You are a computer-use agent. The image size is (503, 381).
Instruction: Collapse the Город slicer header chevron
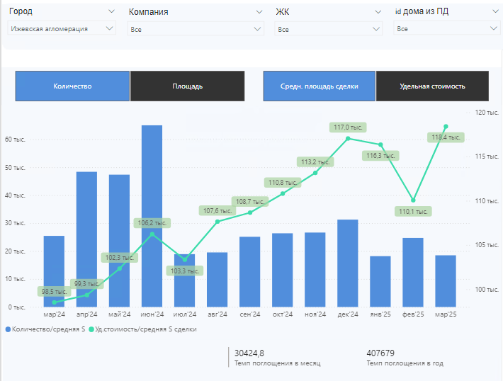111,11
